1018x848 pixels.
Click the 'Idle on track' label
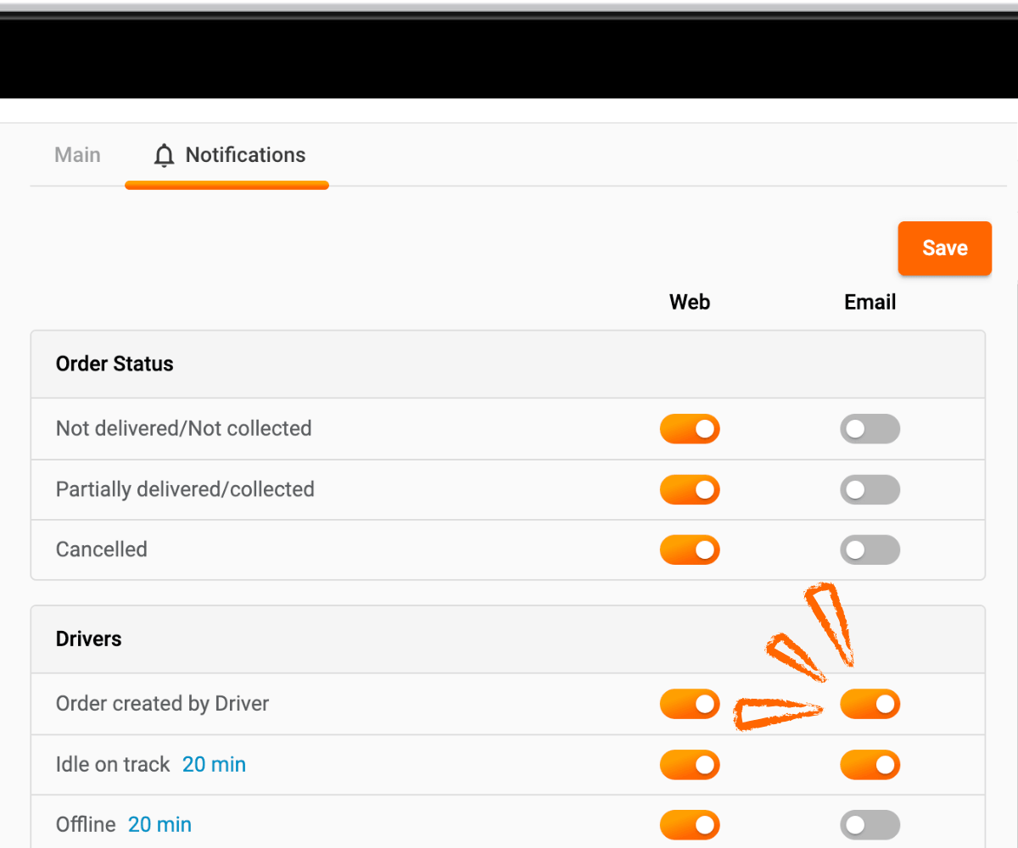pyautogui.click(x=113, y=764)
